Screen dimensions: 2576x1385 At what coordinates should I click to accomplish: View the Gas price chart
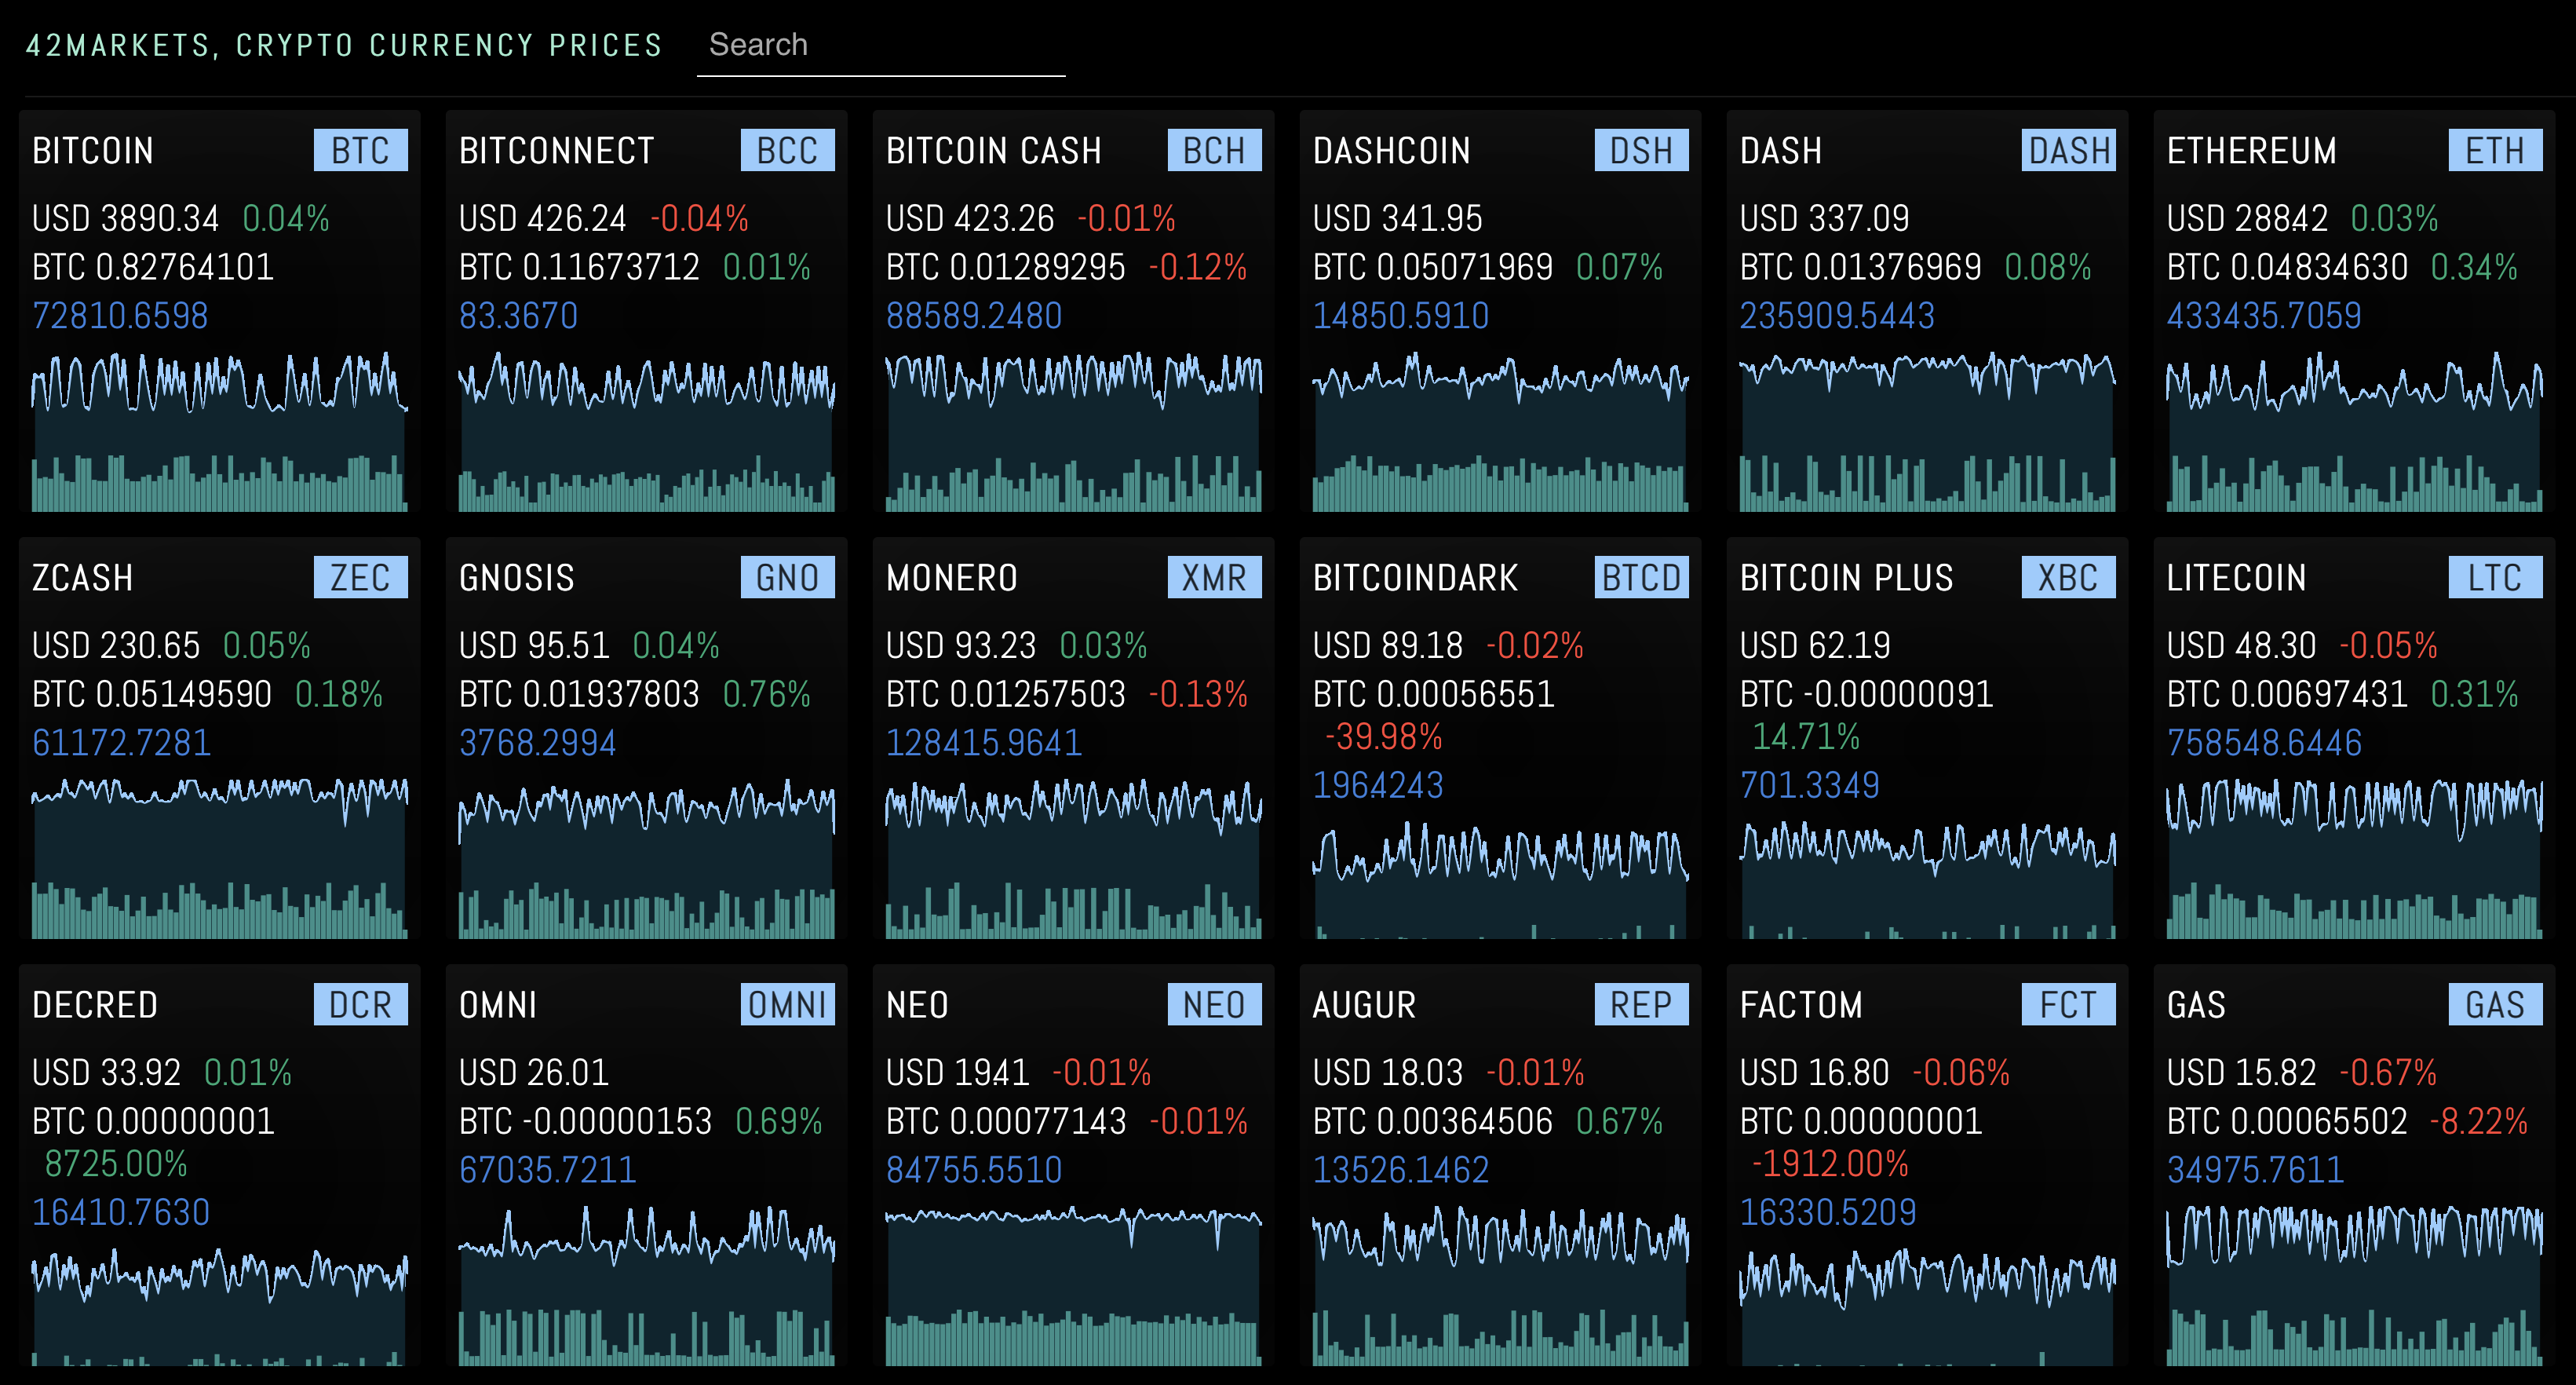2355,1285
